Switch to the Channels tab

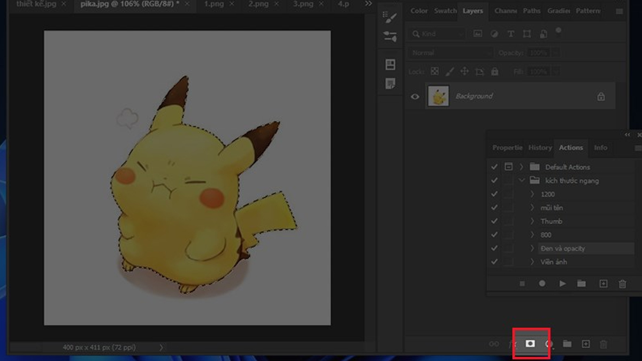[505, 11]
